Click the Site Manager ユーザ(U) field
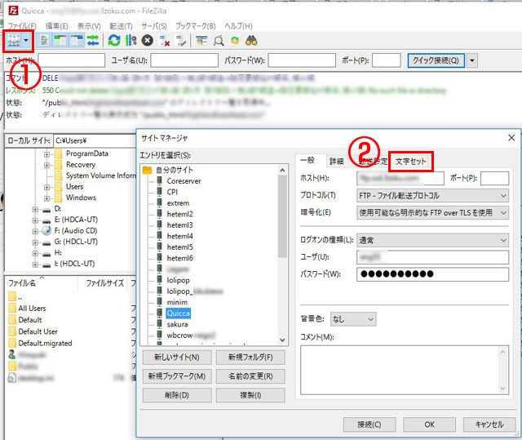This screenshot has width=522, height=440. [x=432, y=257]
